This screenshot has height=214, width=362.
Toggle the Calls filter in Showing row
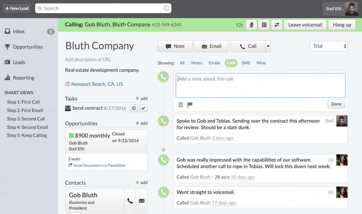231,63
